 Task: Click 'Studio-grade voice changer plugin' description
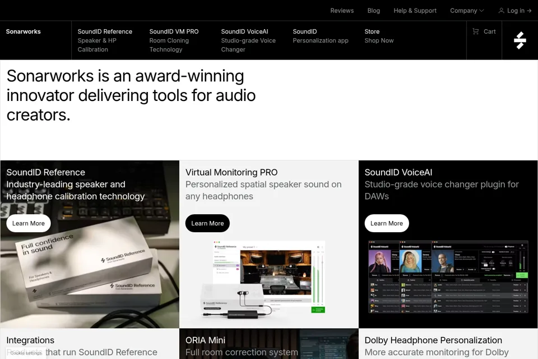[x=442, y=190]
